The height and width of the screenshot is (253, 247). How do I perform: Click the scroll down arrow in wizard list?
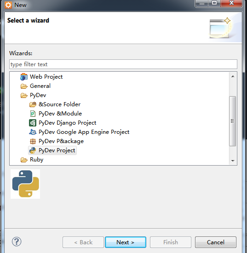(x=233, y=161)
